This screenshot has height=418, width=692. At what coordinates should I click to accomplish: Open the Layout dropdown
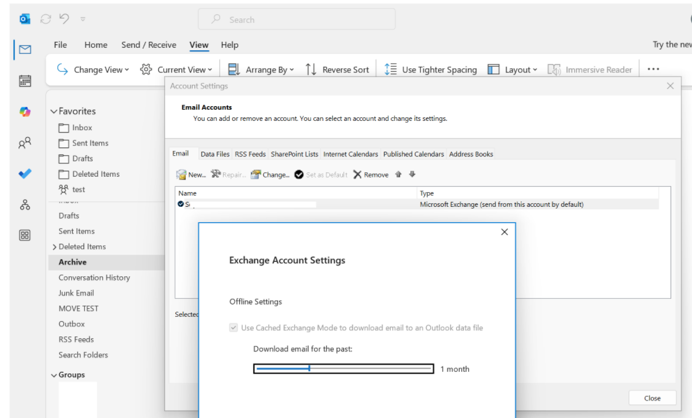tap(513, 70)
